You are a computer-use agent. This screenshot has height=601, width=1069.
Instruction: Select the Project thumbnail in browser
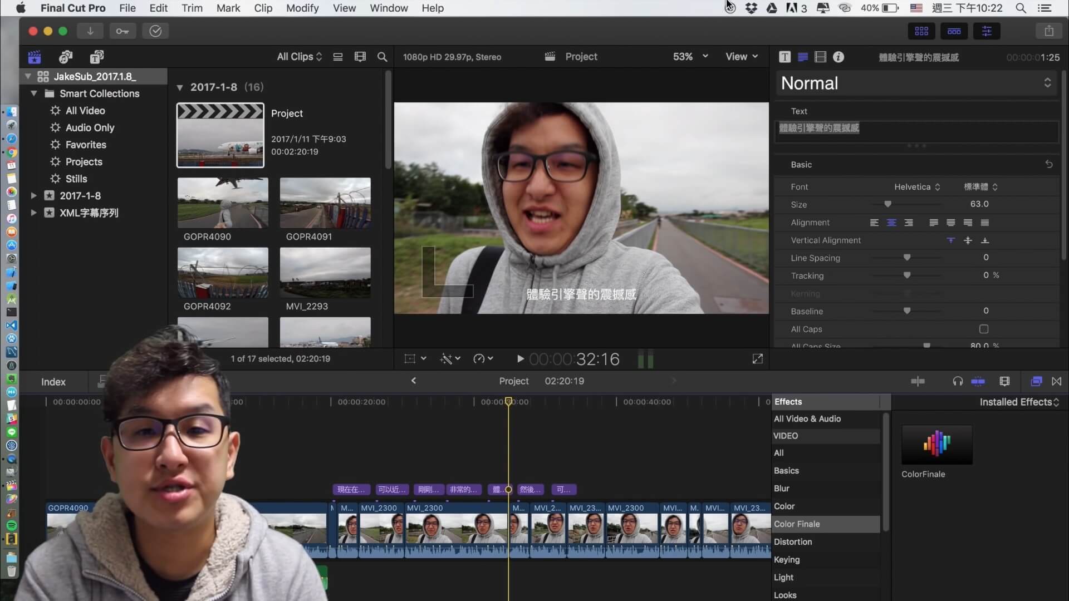(220, 135)
